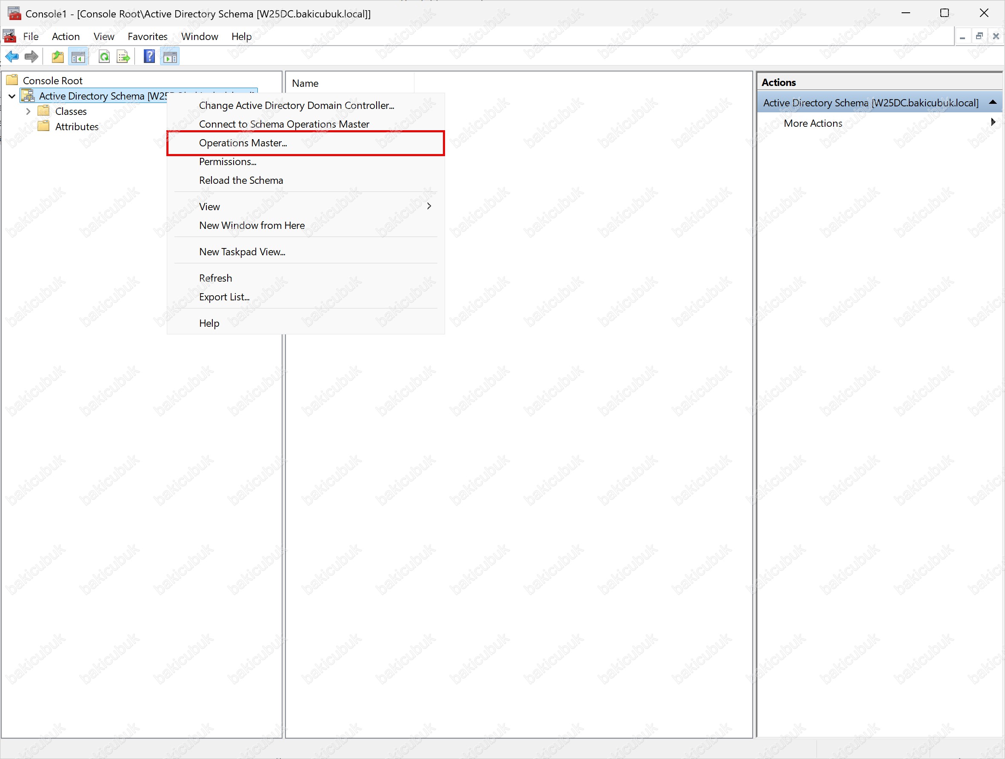
Task: Click More Actions in Actions pane
Action: [x=813, y=123]
